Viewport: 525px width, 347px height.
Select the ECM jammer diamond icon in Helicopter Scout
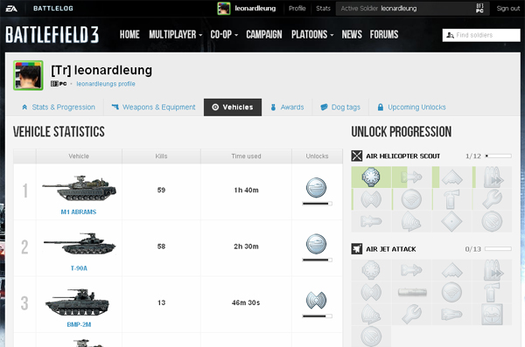point(451,221)
